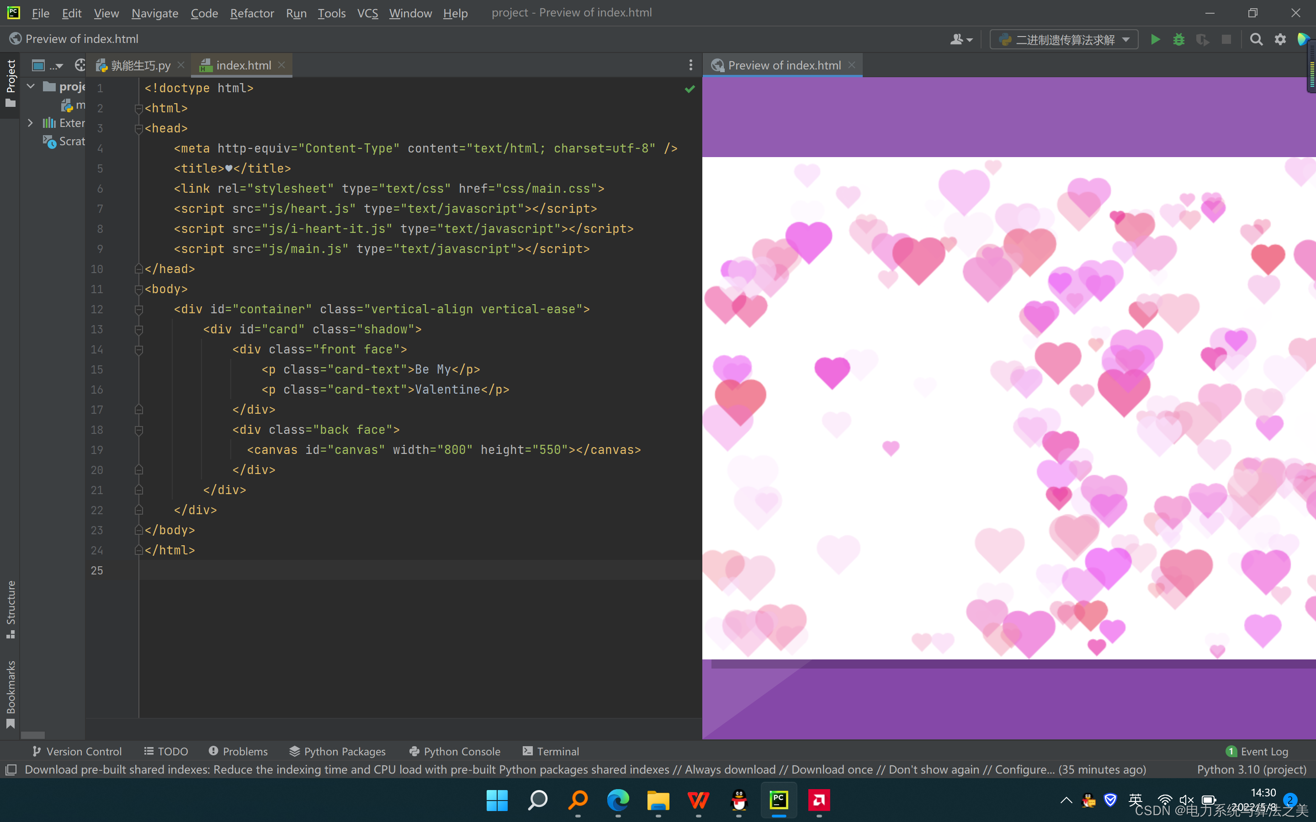Viewport: 1316px width, 822px height.
Task: Open File Explorer from taskbar
Action: point(658,800)
